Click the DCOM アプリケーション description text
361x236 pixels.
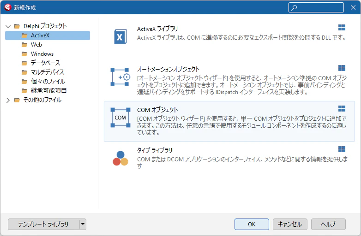tap(242, 162)
